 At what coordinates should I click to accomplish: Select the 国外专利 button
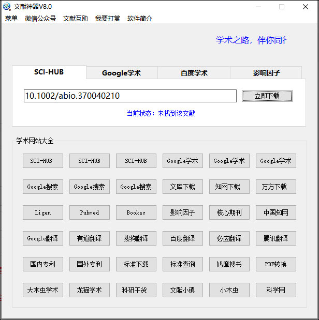[x=90, y=264]
